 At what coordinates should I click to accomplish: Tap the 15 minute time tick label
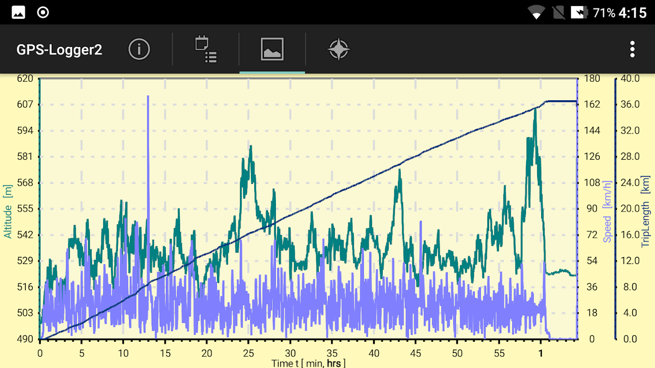[x=165, y=353]
